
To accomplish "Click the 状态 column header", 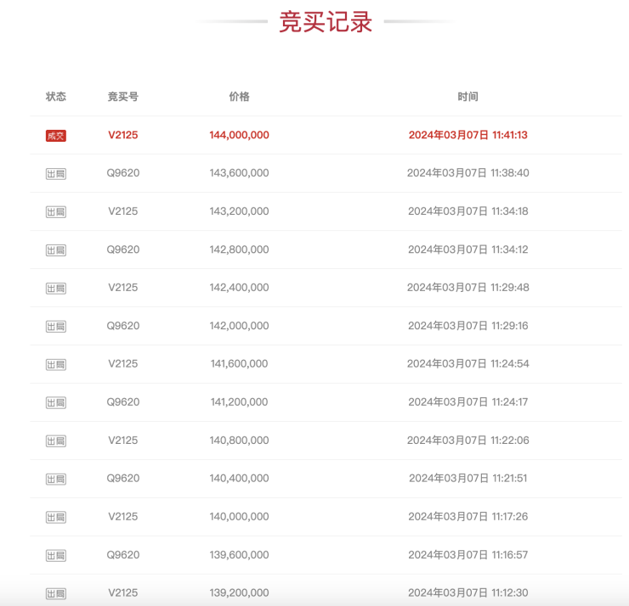I will (55, 97).
